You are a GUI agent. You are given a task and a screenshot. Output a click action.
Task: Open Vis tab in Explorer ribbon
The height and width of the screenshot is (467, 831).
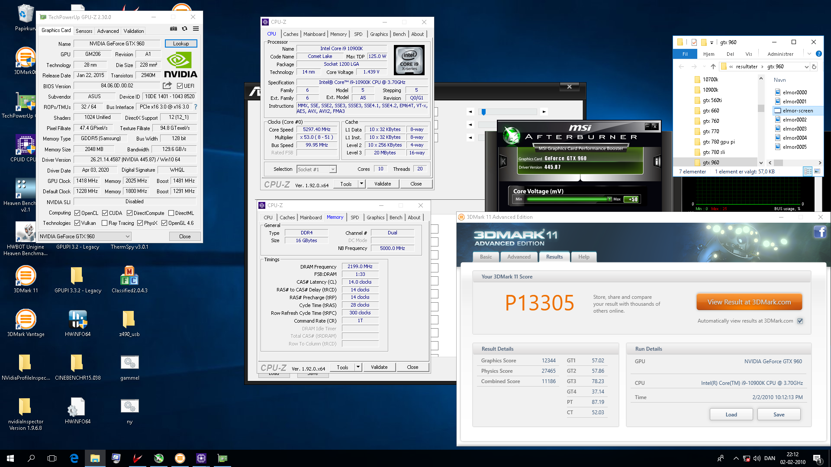749,54
